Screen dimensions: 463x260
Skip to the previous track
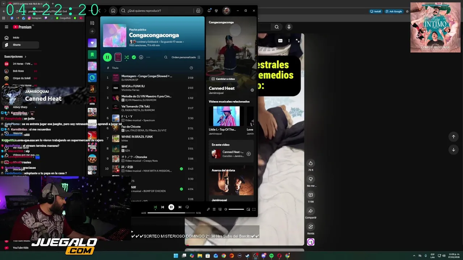[x=162, y=207]
